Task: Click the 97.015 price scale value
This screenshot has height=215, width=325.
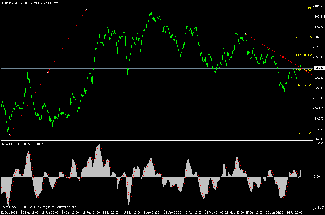Action: coord(319,47)
